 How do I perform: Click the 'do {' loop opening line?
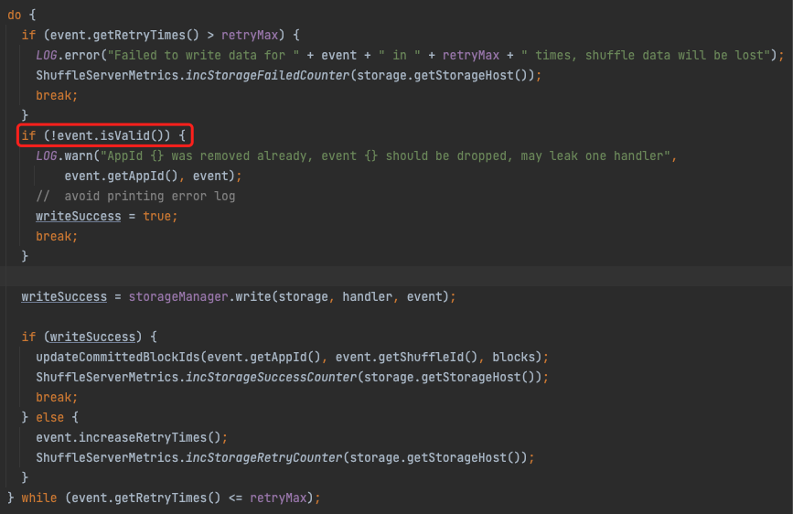(22, 16)
